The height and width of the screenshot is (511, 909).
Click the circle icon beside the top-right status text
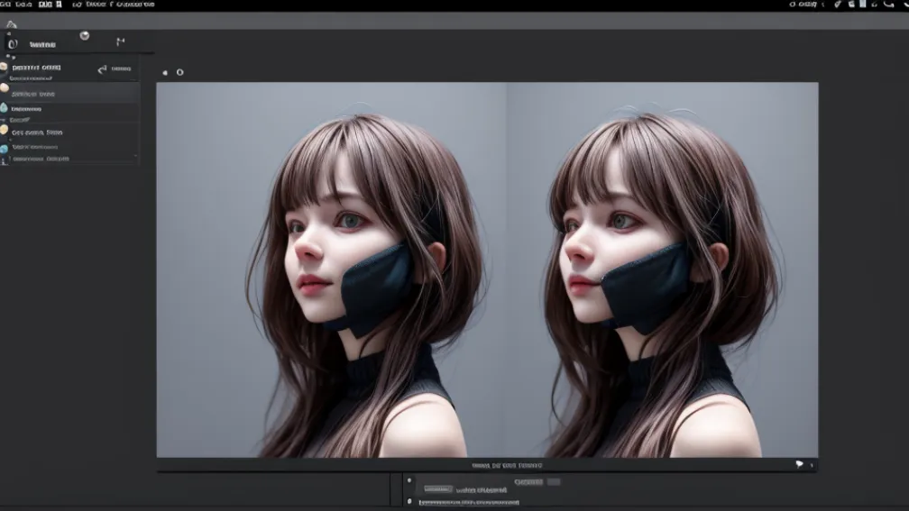point(793,4)
